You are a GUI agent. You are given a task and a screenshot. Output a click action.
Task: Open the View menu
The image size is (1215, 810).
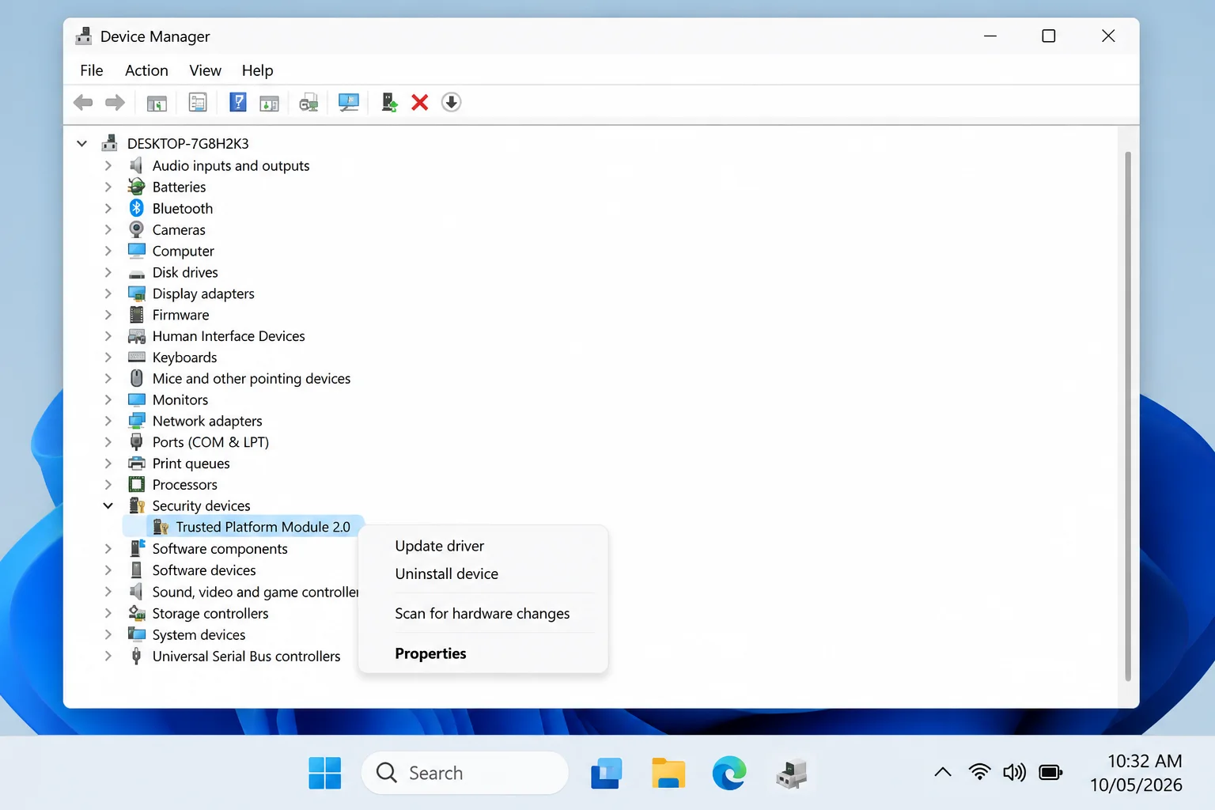point(205,70)
